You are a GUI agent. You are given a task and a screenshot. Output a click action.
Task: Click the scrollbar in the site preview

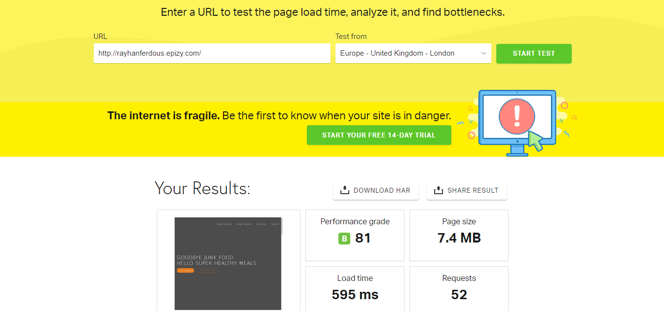tap(282, 227)
